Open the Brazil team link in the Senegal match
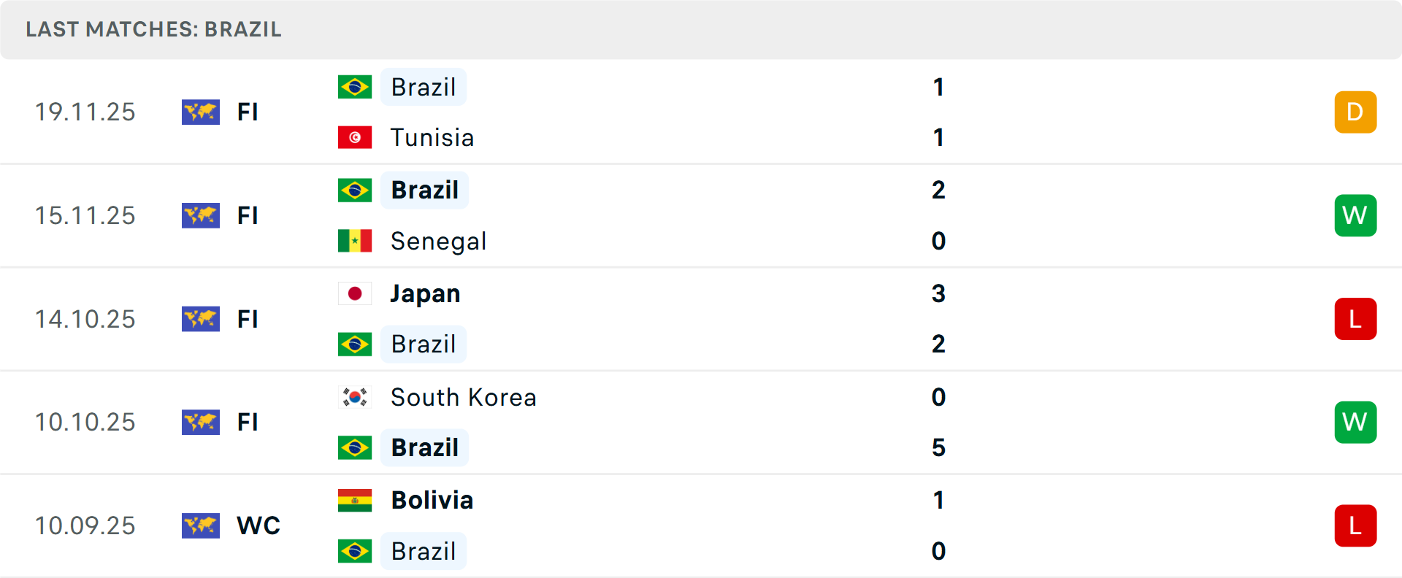The width and height of the screenshot is (1402, 578). pyautogui.click(x=424, y=190)
